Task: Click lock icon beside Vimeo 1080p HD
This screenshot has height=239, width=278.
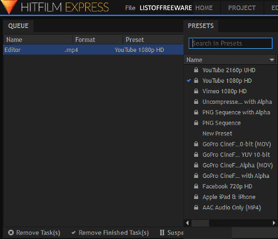Action: 196,91
